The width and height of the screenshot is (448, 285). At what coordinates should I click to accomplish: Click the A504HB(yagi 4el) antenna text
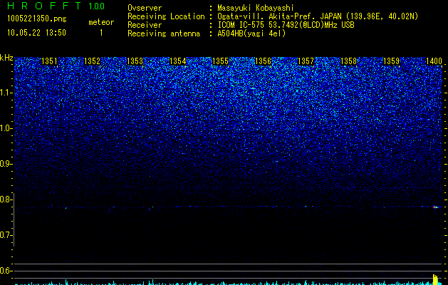click(251, 33)
